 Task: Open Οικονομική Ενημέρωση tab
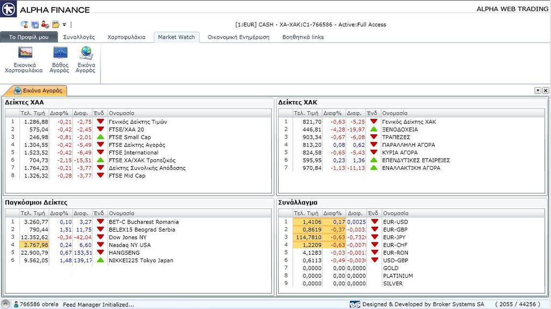(x=238, y=37)
